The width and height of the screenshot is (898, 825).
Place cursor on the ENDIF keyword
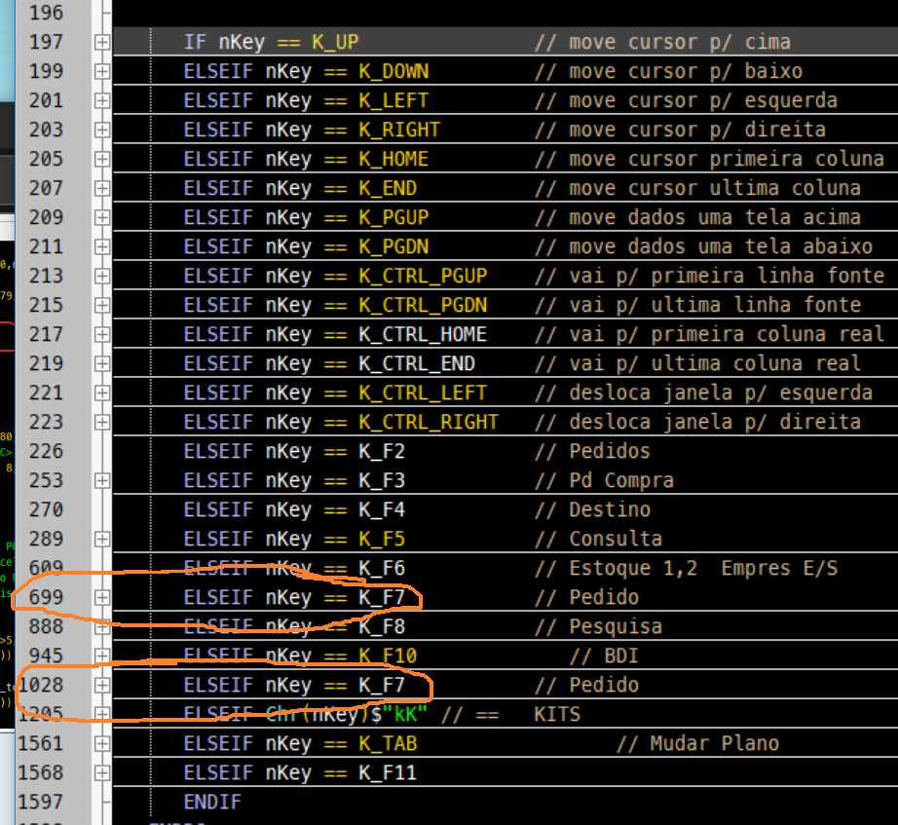(212, 802)
